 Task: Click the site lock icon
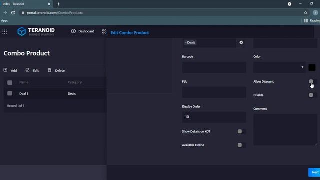coord(23,13)
